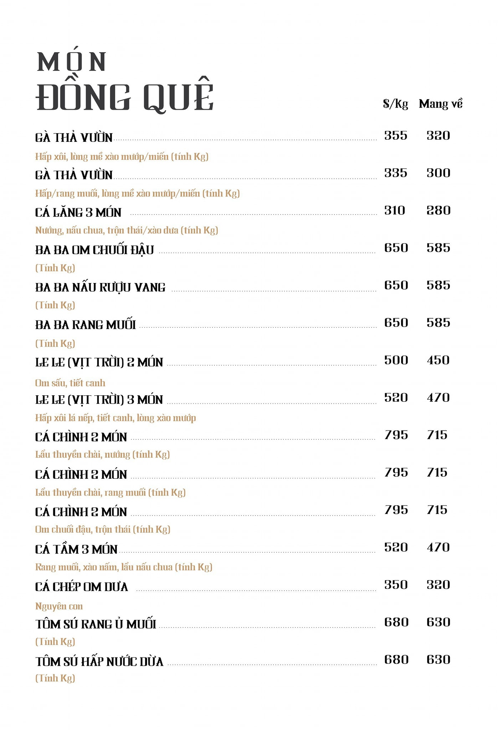The width and height of the screenshot is (498, 730).
Task: Choose the "CÁ TẦM 3 MÓN" dish
Action: [x=76, y=550]
